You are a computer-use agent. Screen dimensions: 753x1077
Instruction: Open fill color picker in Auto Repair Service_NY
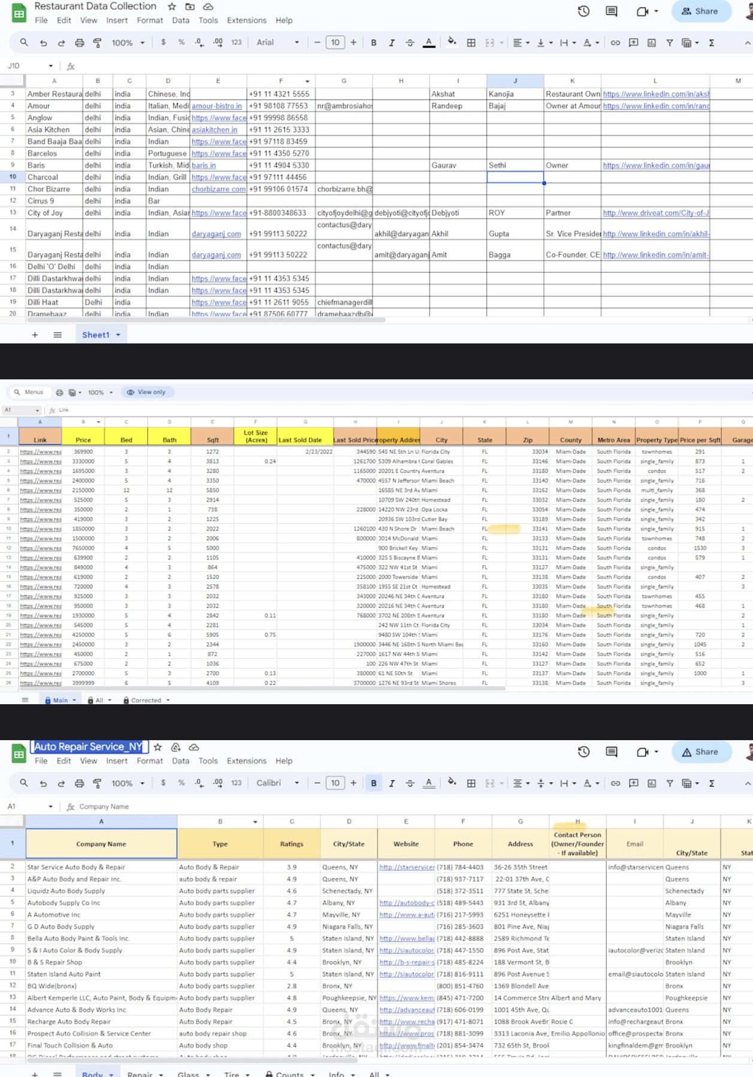click(452, 783)
